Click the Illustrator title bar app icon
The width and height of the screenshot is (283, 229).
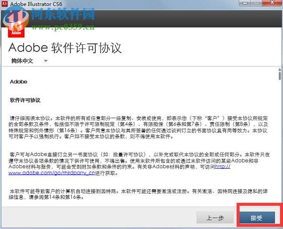5,3
